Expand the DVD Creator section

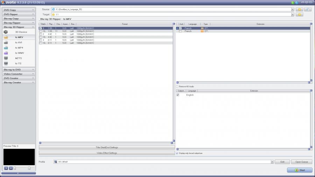tap(19, 78)
